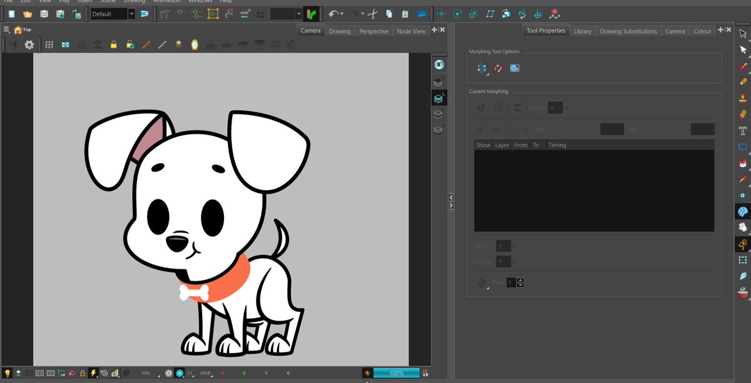
Task: Click the Cut scissors icon
Action: [x=372, y=14]
